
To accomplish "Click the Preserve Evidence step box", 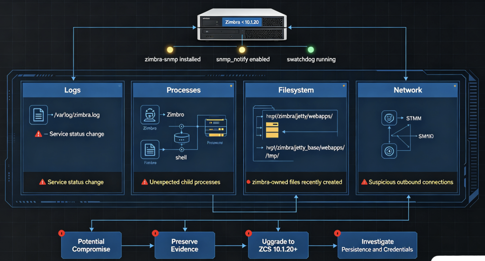I will click(185, 245).
